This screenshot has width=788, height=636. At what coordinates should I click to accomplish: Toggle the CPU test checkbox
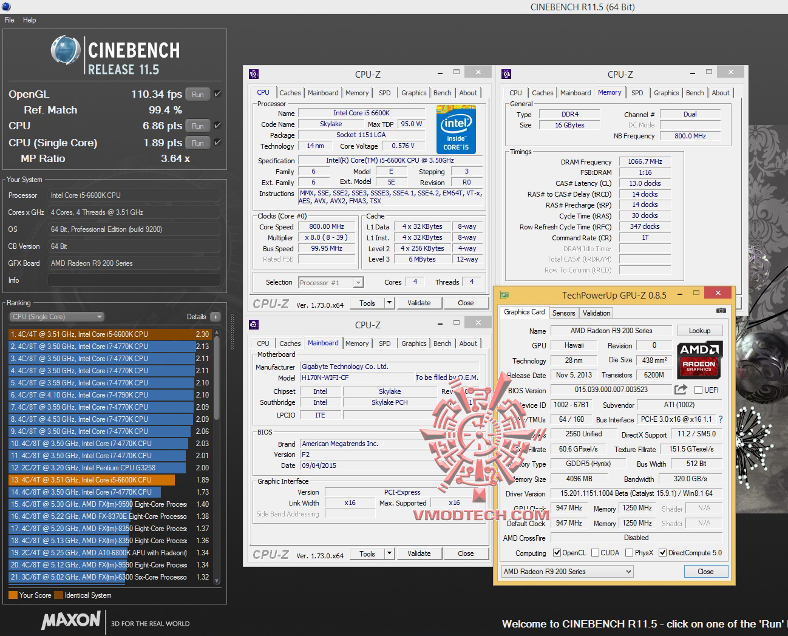tap(217, 126)
